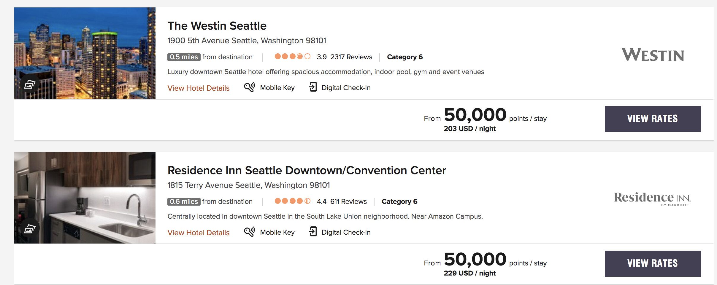717x285 pixels.
Task: Click the Residence Inn 4.4 rating circles
Action: 292,201
